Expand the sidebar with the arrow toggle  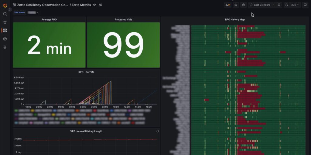tap(10, 9)
